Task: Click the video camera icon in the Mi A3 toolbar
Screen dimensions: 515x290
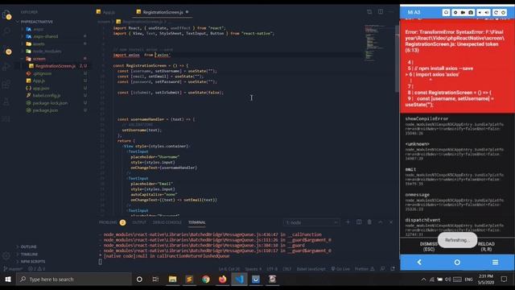Action: (463, 12)
